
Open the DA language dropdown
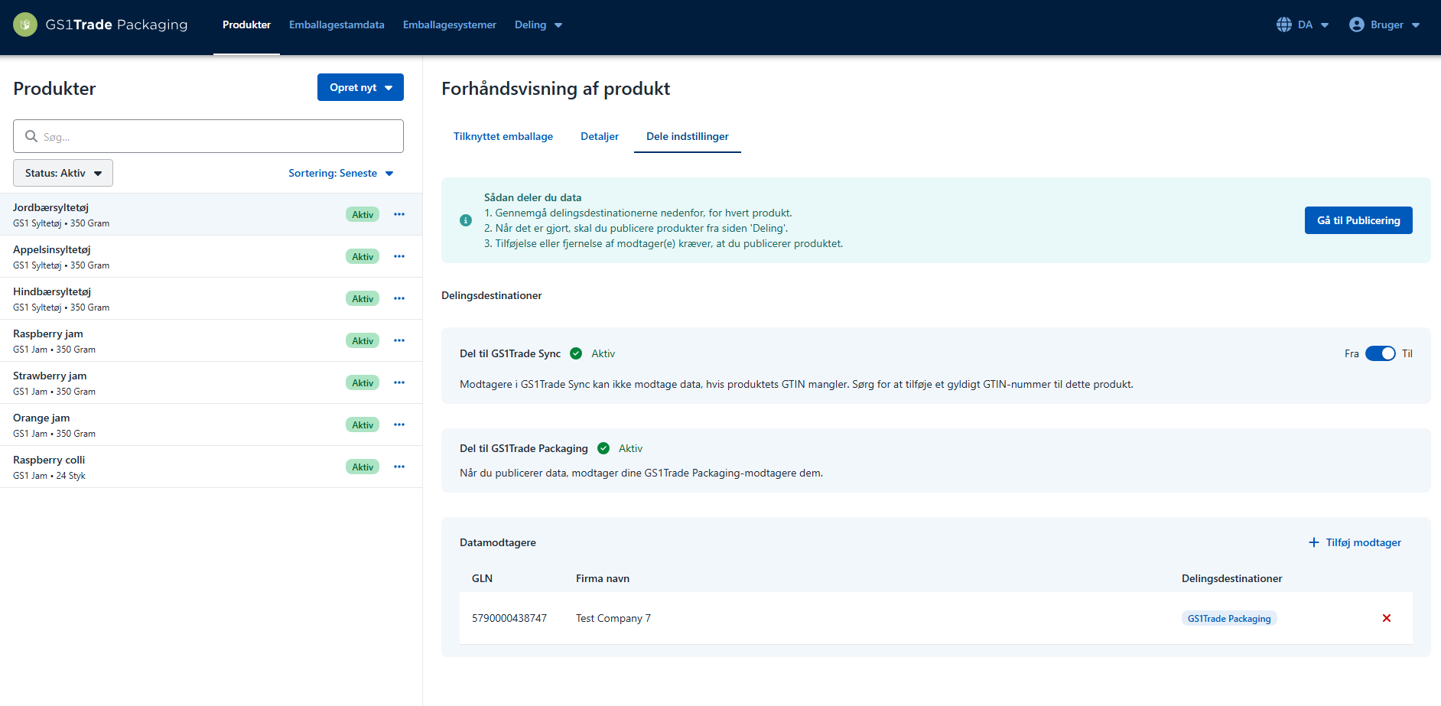pyautogui.click(x=1303, y=24)
